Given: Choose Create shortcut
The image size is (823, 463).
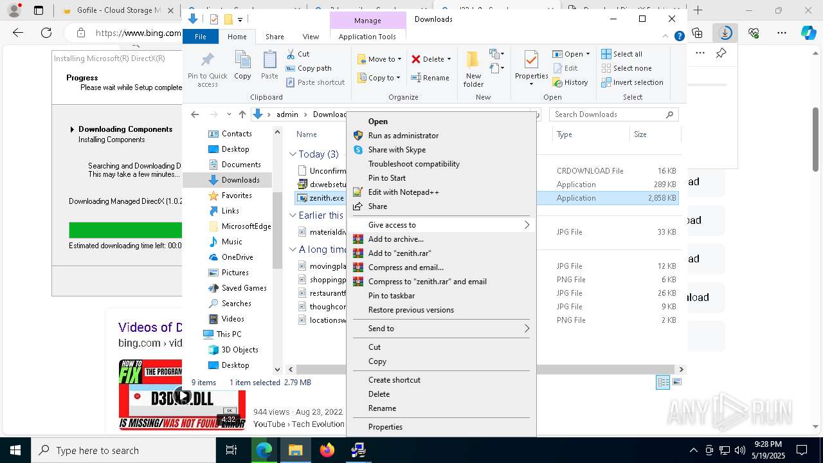Looking at the screenshot, I should tap(394, 380).
